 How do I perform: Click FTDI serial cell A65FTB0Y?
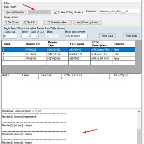tap(79, 58)
